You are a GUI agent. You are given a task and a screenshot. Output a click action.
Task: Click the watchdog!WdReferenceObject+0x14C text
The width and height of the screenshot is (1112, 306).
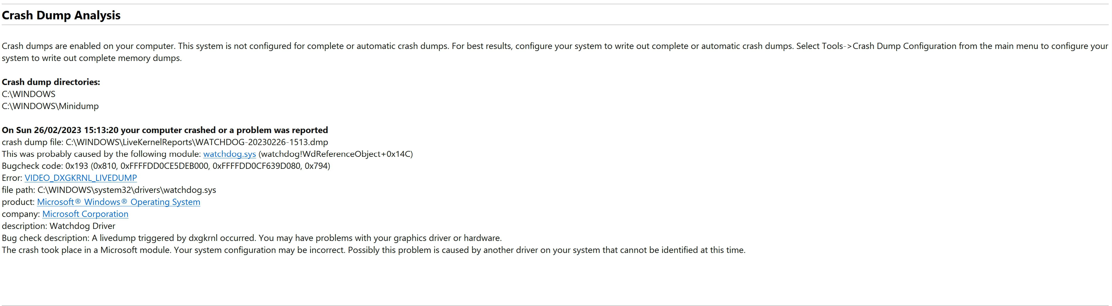[x=335, y=154]
